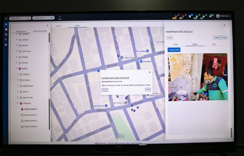The image size is (244, 156).
Task: Click the Gülüşler taziye evi marker
Action: 126,102
